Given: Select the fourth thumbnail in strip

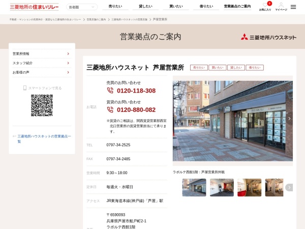Looking at the screenshot, I should (274, 187).
